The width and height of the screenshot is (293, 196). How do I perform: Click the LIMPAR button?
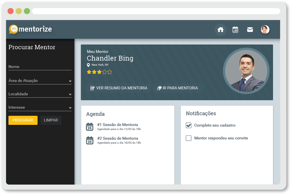point(51,120)
